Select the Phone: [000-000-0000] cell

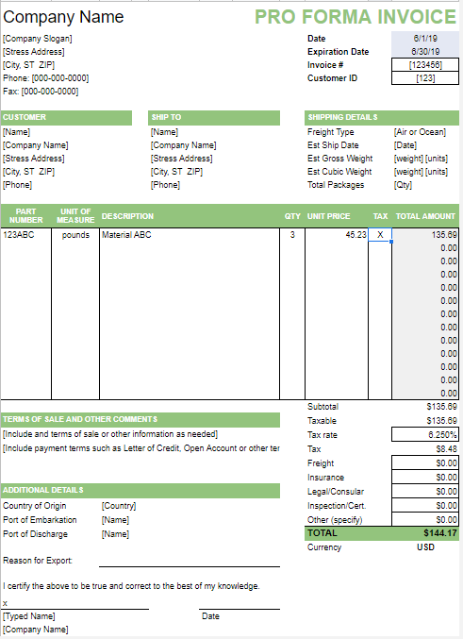click(45, 78)
